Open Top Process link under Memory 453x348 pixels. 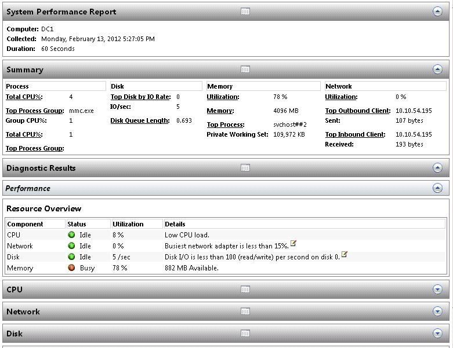point(226,124)
